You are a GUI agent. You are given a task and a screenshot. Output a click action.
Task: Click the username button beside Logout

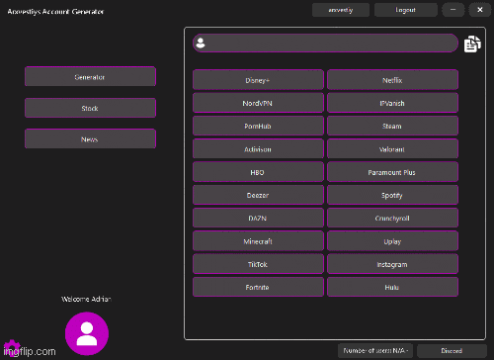pyautogui.click(x=341, y=10)
